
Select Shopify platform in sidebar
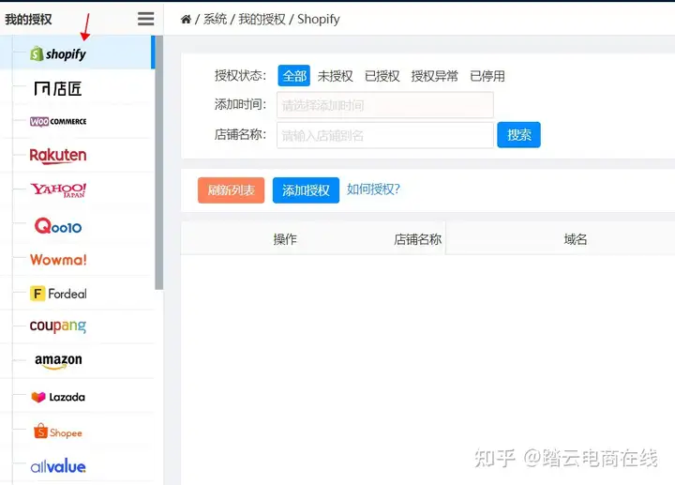[x=58, y=53]
